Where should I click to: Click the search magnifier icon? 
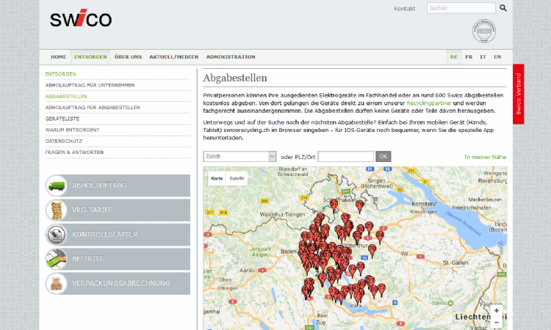tap(503, 8)
